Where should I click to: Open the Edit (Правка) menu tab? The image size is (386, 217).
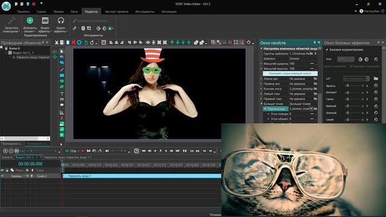click(x=58, y=11)
